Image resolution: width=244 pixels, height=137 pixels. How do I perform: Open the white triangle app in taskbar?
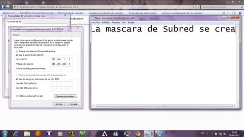[104, 134]
